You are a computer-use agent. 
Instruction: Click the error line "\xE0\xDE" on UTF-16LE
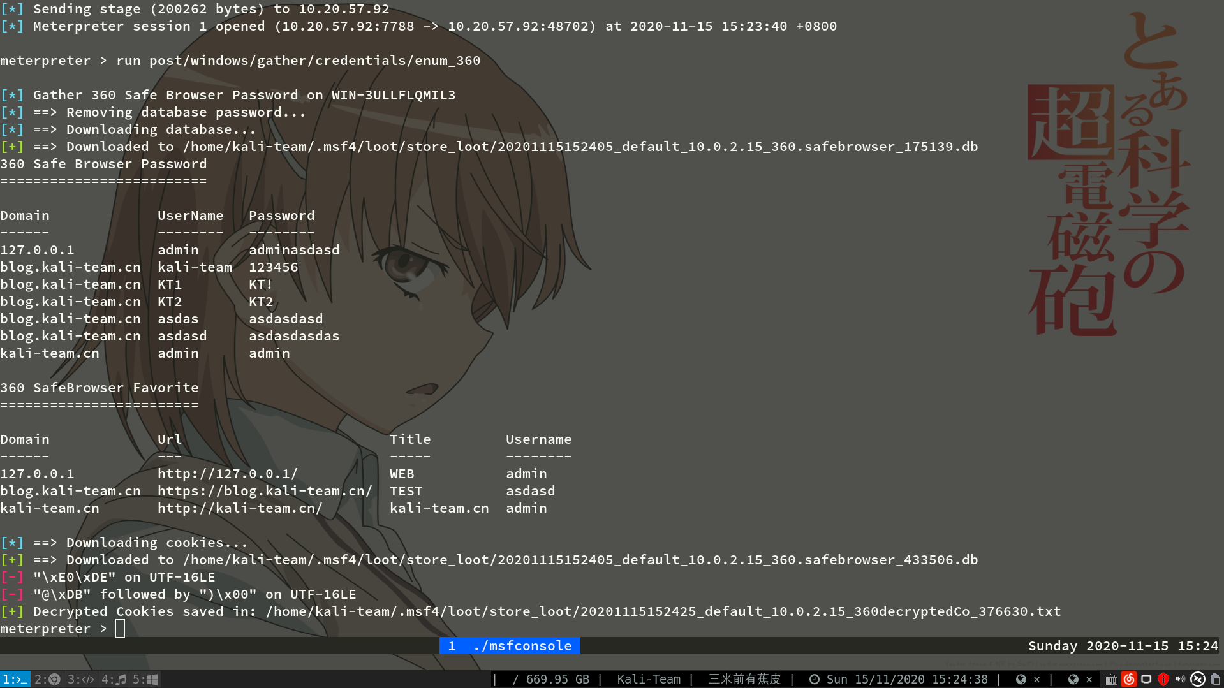click(108, 577)
